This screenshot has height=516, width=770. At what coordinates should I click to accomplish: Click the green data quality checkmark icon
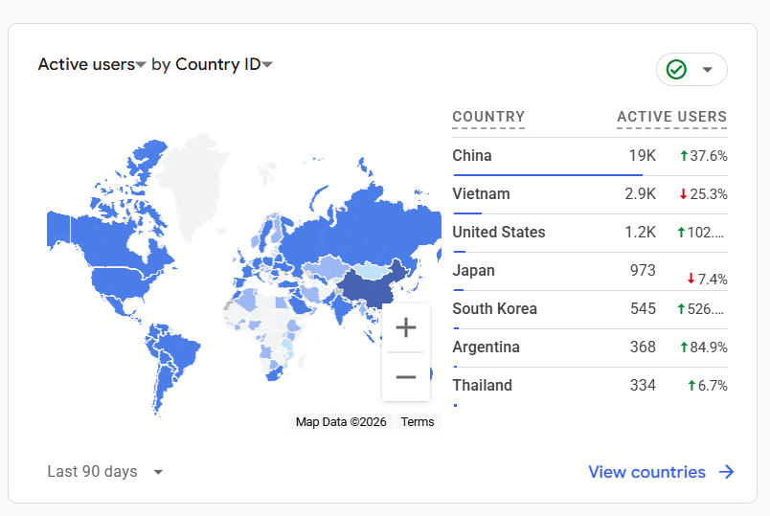[676, 69]
